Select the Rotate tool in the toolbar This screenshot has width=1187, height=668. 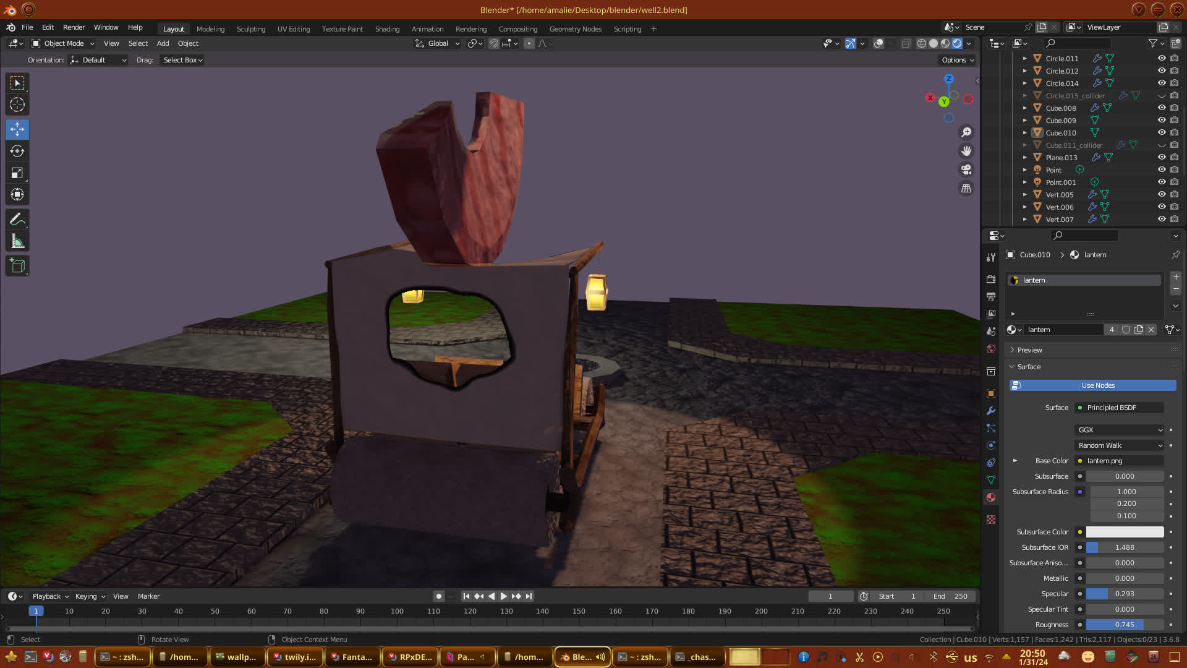point(17,152)
